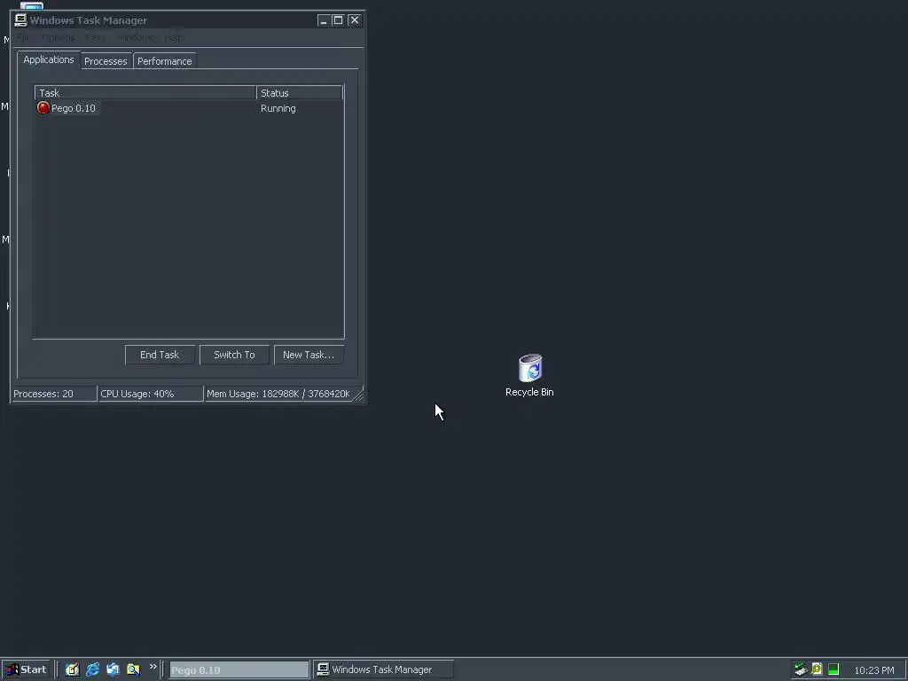The height and width of the screenshot is (681, 908).
Task: Switch to the Processes tab
Action: click(x=106, y=61)
